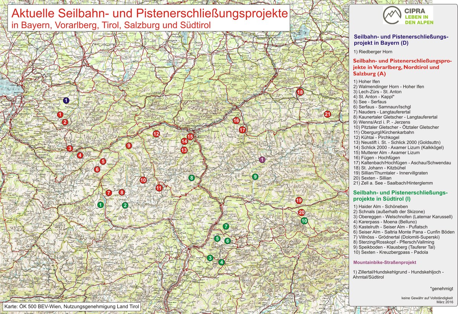Click red marker 15 for Mutterer Alm
Viewport: 458px width, 314px height.
[189, 136]
